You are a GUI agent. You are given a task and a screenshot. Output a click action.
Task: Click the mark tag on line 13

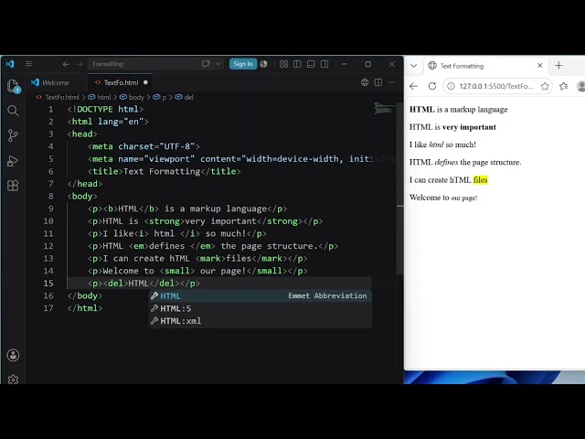click(210, 258)
